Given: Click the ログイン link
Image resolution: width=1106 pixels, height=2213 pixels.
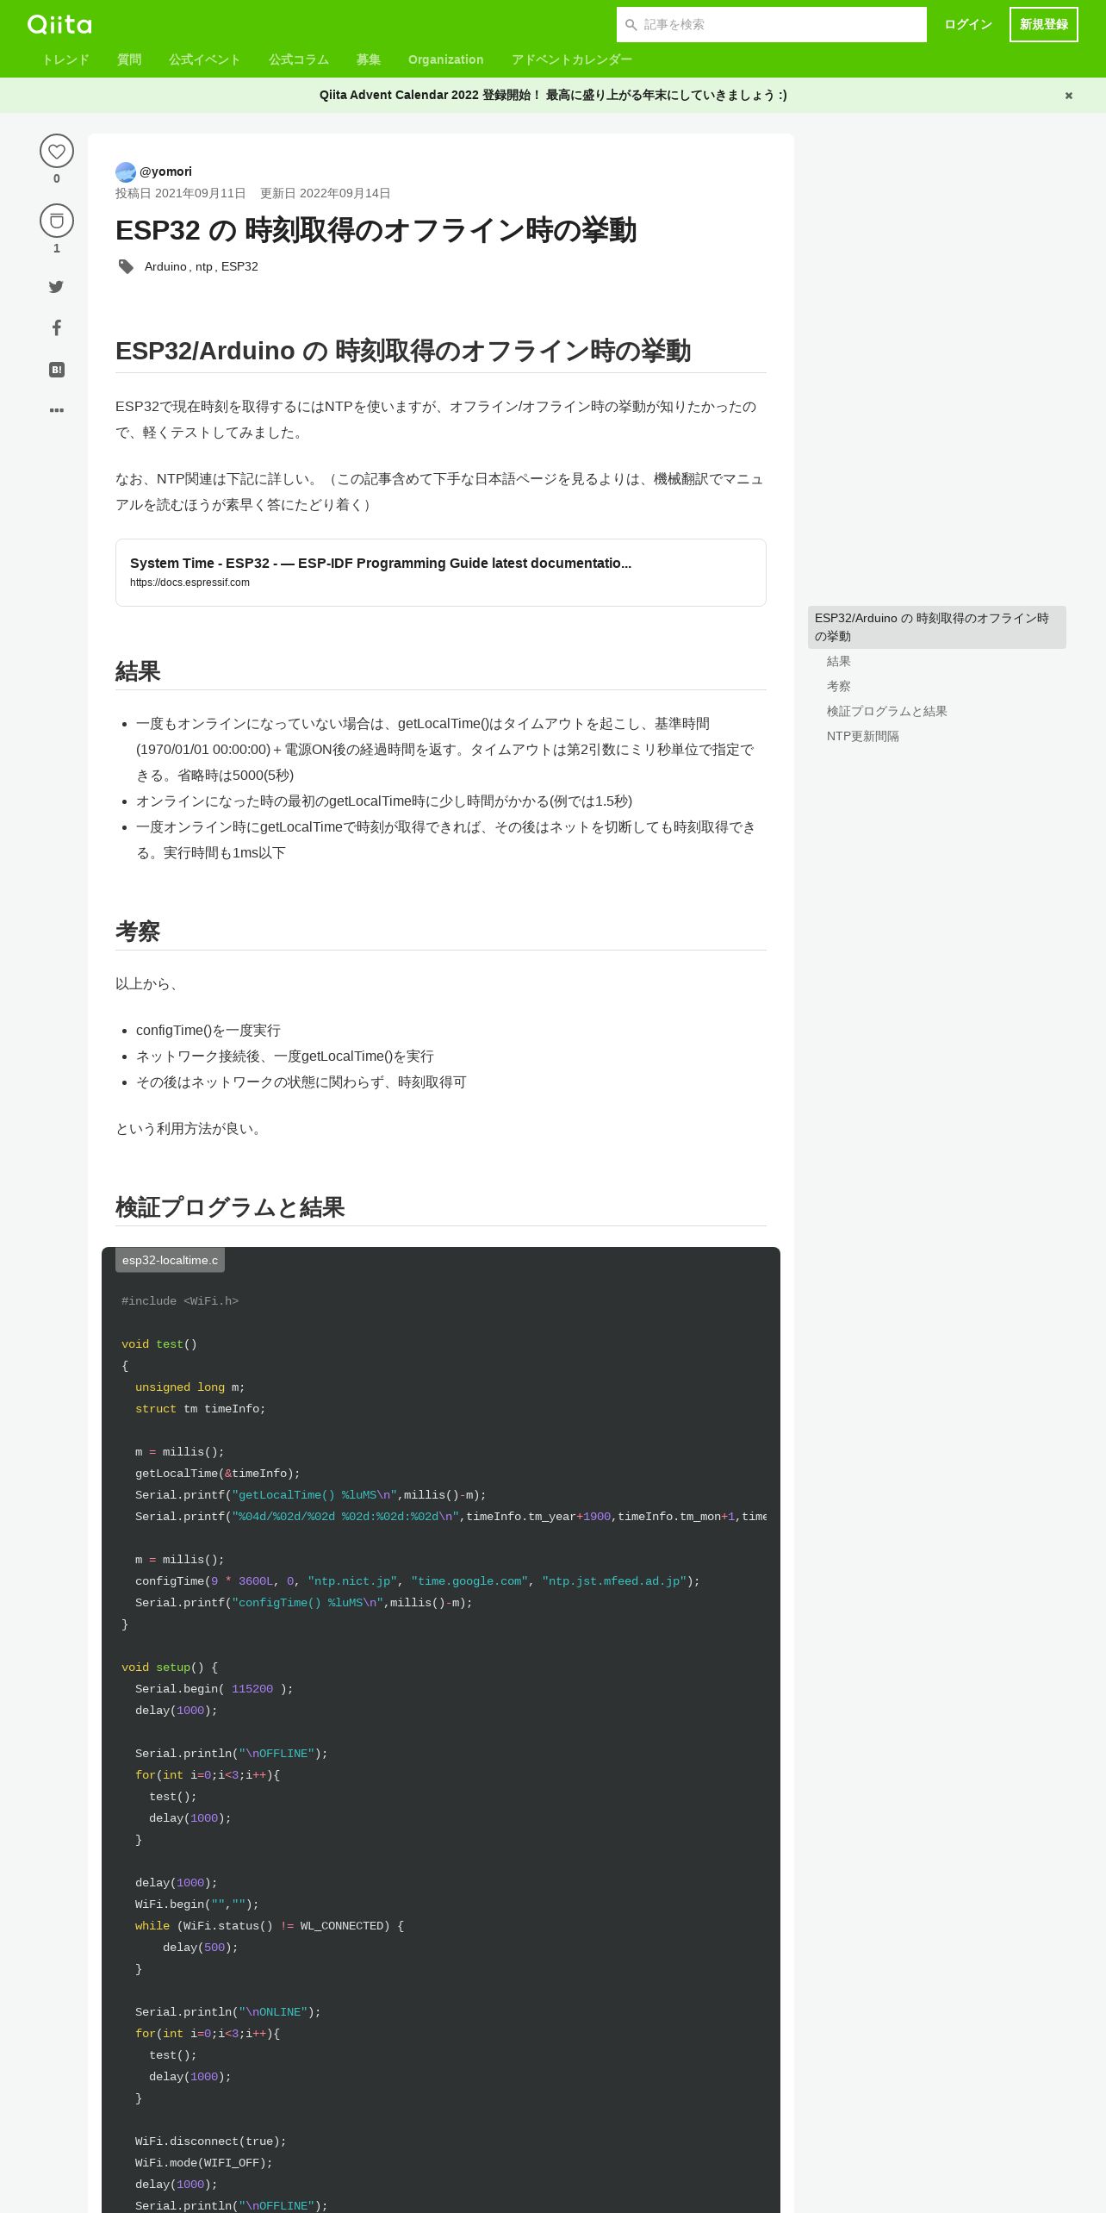Looking at the screenshot, I should 968,24.
